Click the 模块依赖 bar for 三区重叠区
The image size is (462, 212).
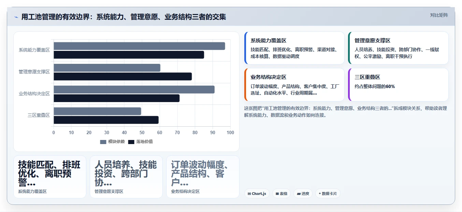(x=97, y=111)
